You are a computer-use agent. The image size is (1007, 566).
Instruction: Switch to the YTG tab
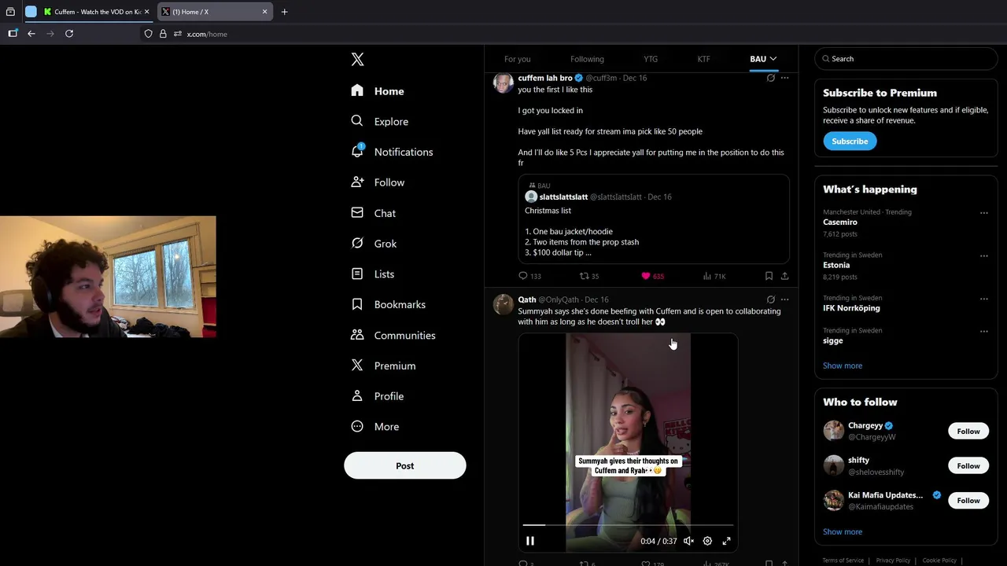coord(651,59)
